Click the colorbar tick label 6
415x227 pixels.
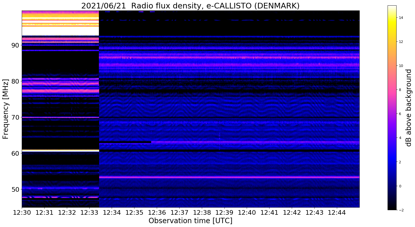(400, 114)
